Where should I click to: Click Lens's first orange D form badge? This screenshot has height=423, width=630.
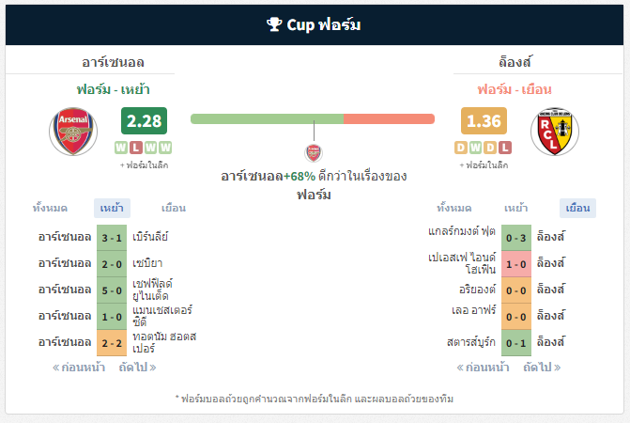tap(461, 148)
